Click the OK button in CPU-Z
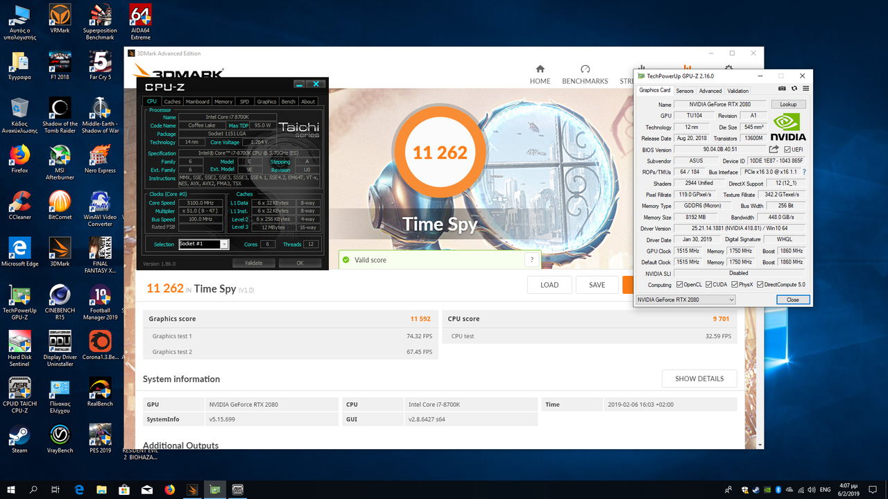Image resolution: width=888 pixels, height=499 pixels. (300, 263)
